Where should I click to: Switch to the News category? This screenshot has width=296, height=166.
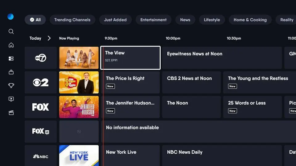[x=185, y=20]
